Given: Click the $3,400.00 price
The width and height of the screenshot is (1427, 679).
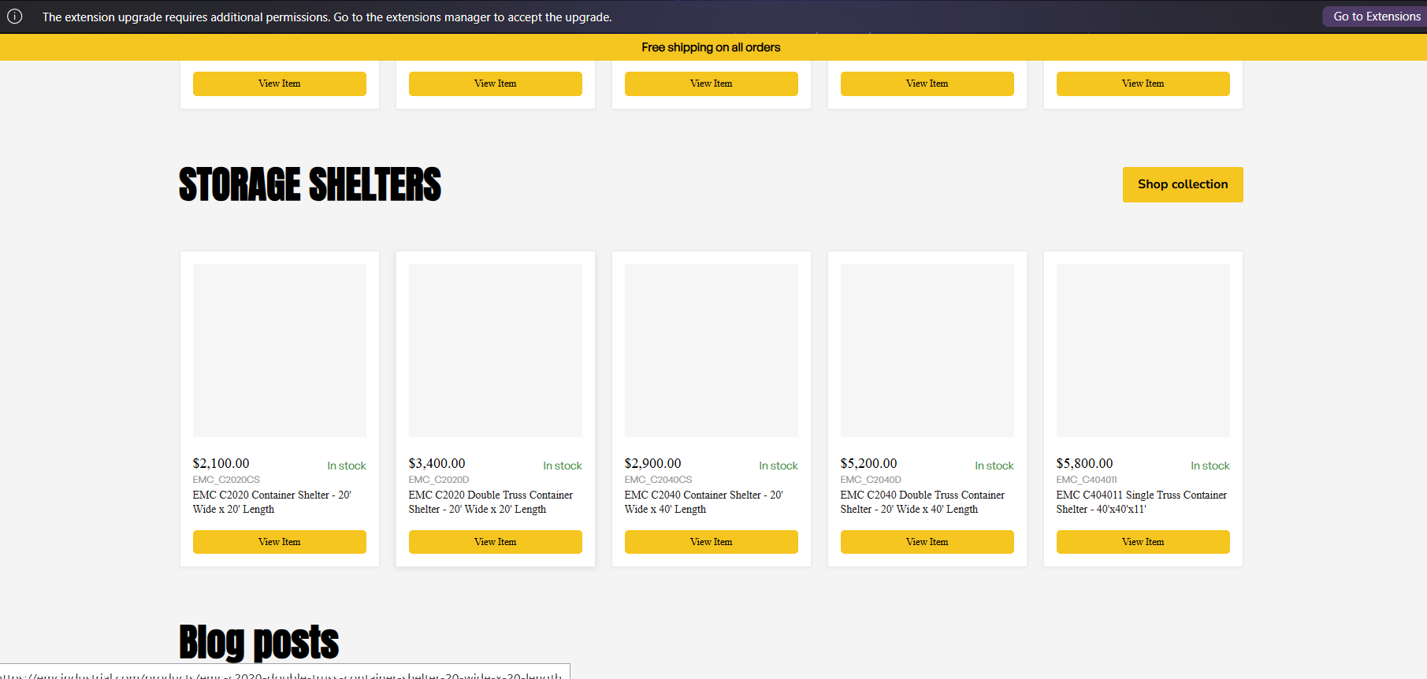Looking at the screenshot, I should [437, 464].
